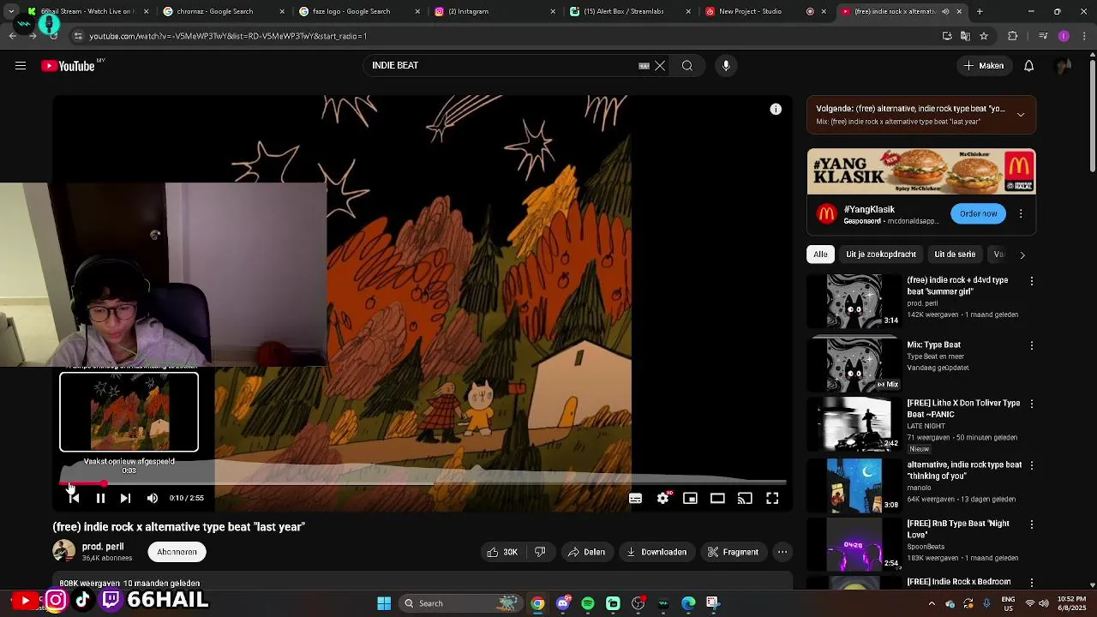The image size is (1097, 617).
Task: Bookmark this page with star icon
Action: 984,36
